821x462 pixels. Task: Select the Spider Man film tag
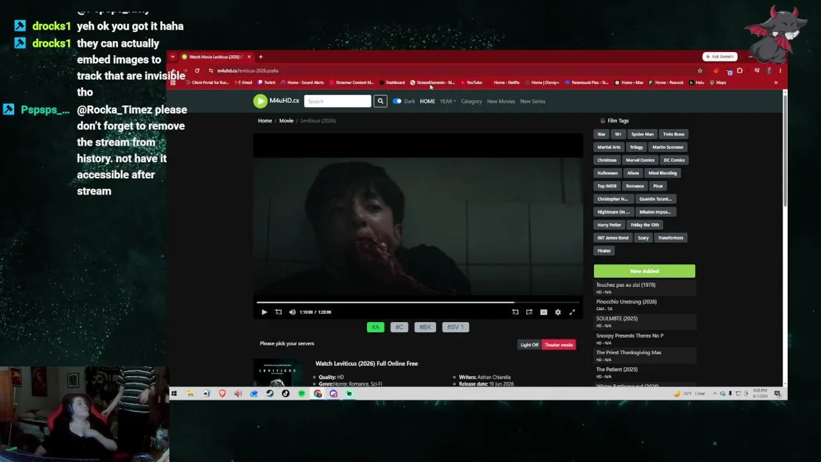point(642,134)
